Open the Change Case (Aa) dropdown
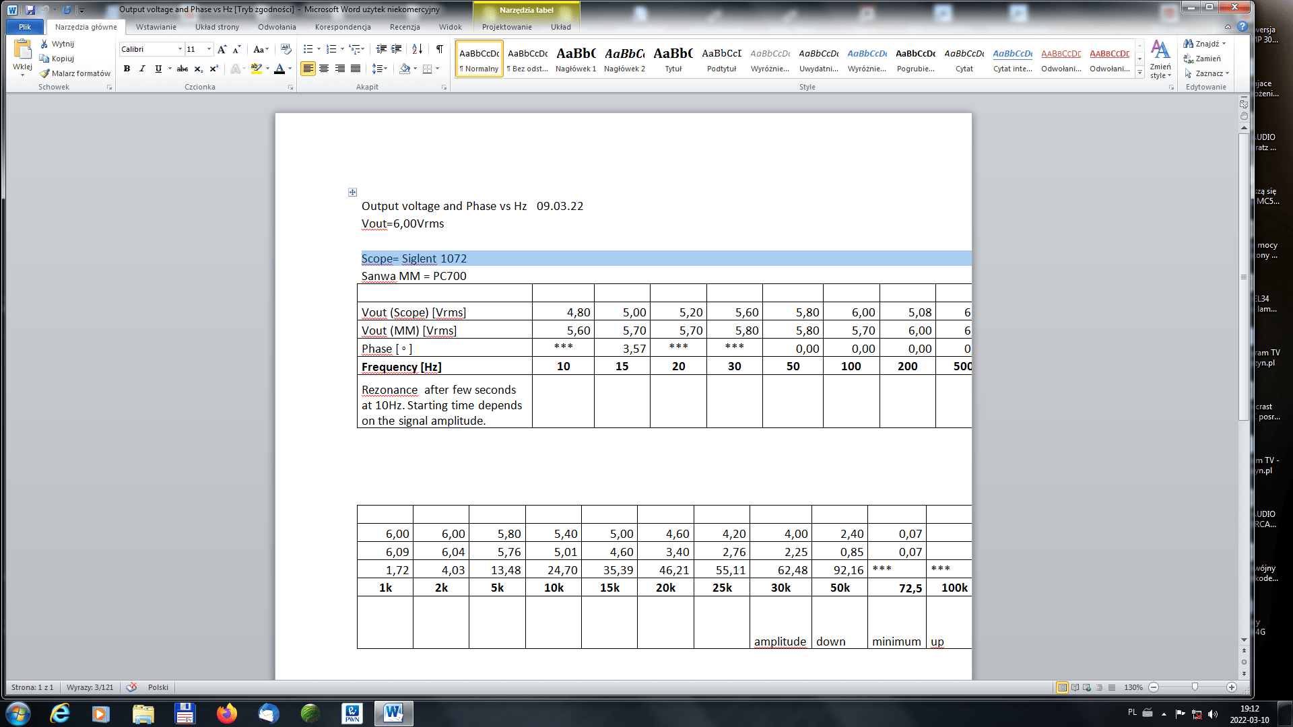1293x727 pixels. (261, 49)
